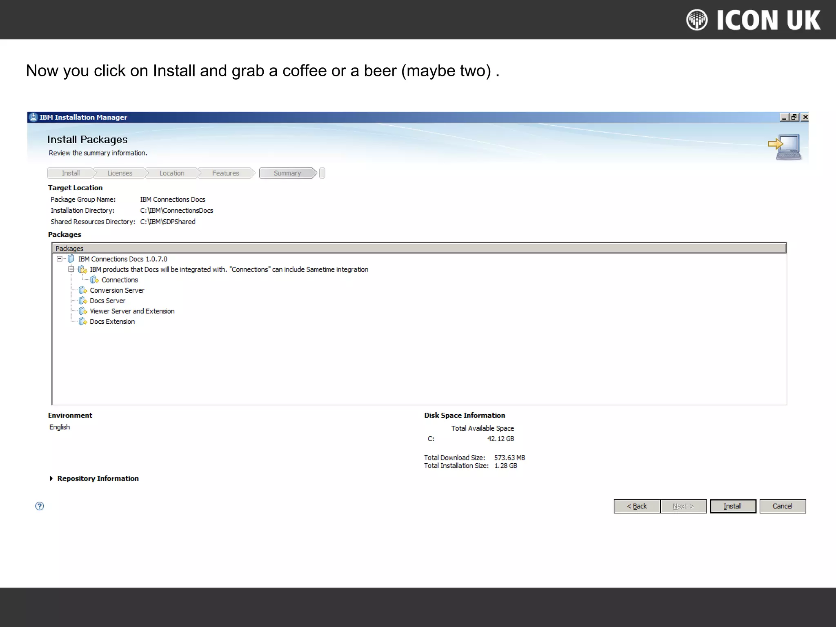Click the Docs Server feature icon

coord(83,301)
